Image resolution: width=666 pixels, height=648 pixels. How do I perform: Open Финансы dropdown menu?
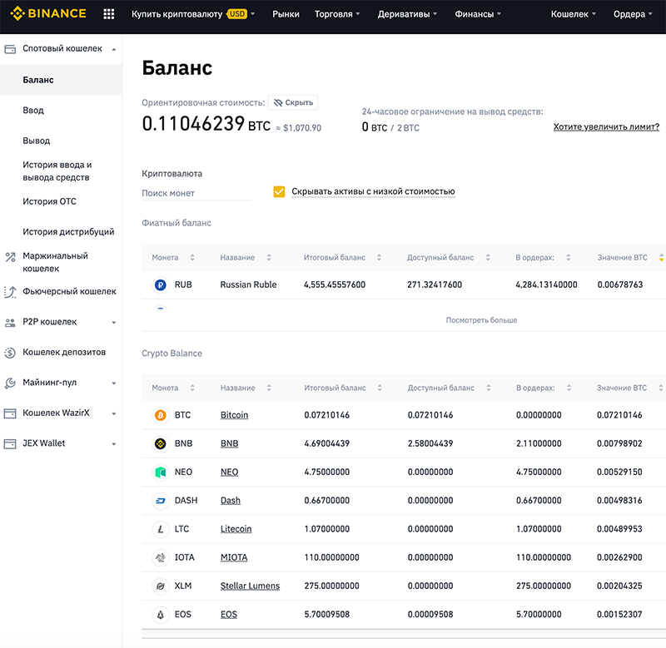click(x=478, y=14)
